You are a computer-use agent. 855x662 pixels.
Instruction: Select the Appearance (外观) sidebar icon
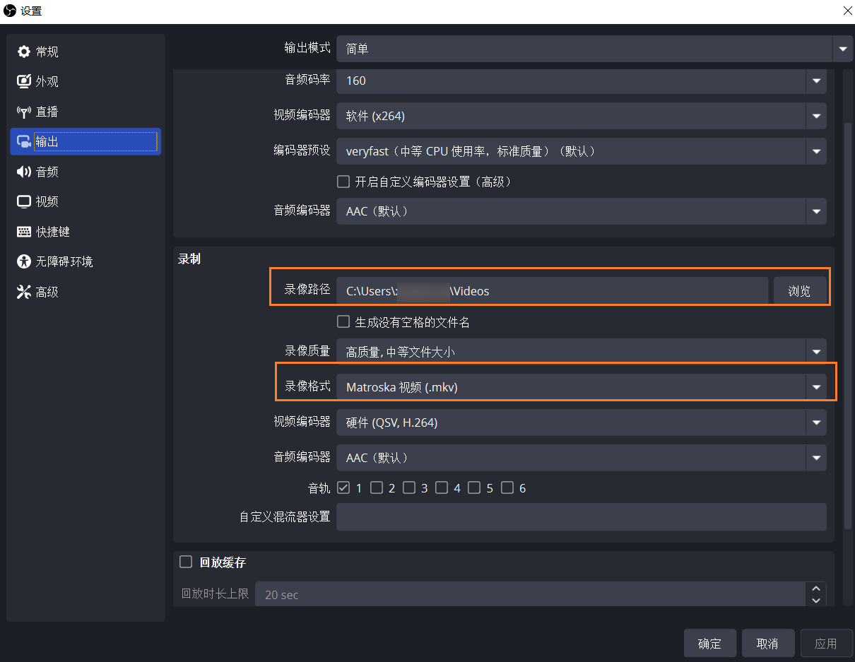(x=24, y=81)
